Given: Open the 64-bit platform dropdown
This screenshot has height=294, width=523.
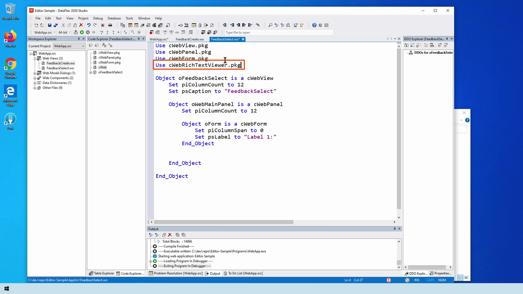Looking at the screenshot, I should tap(70, 32).
